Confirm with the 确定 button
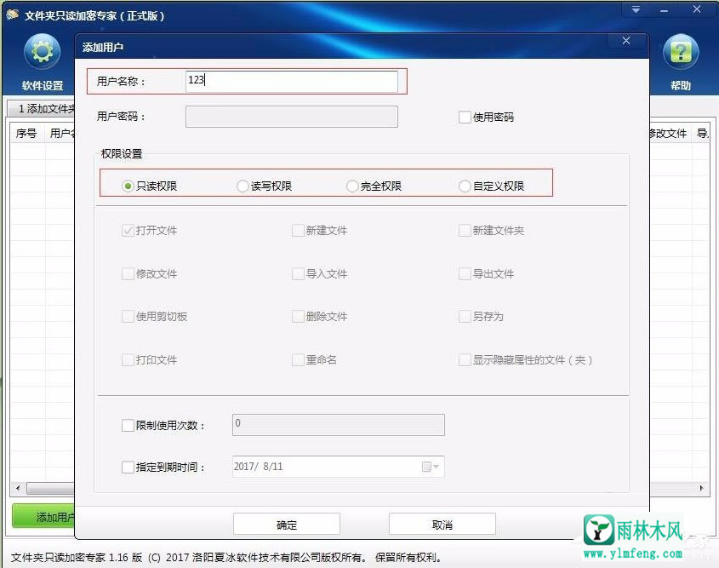Viewport: 719px width, 568px height. coord(287,524)
